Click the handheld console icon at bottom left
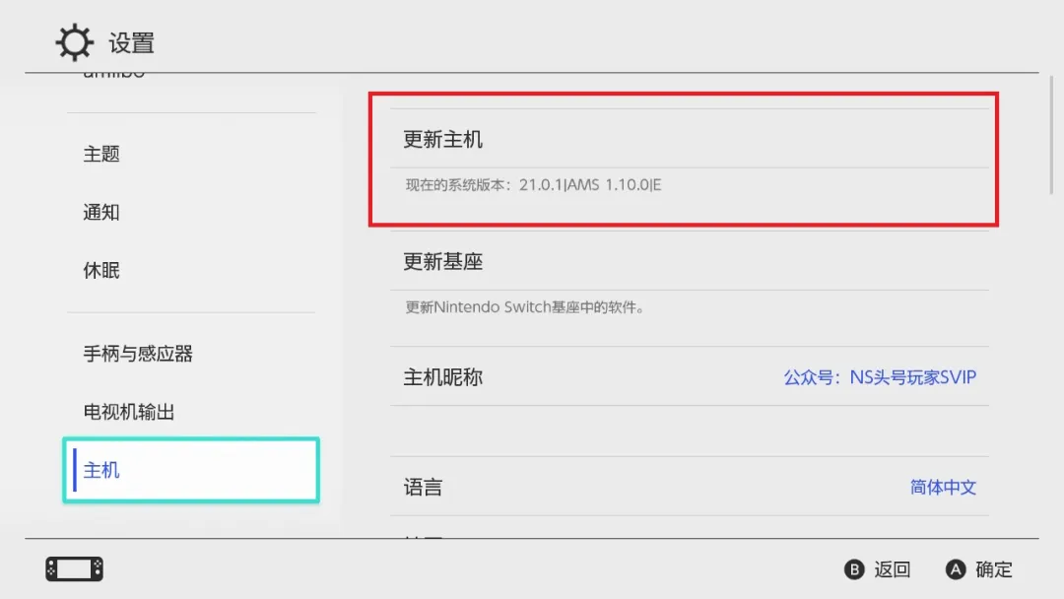Screen dimensions: 1064x599 click(x=74, y=568)
